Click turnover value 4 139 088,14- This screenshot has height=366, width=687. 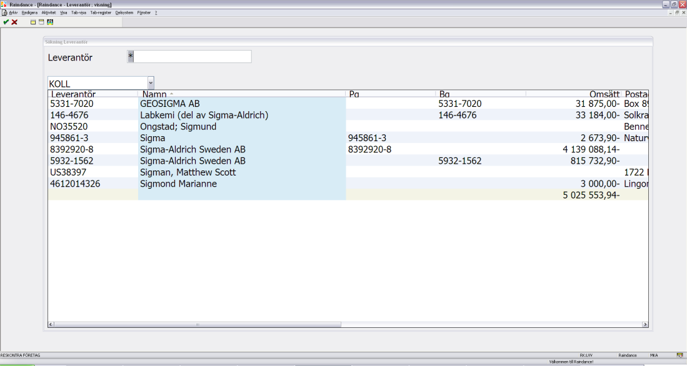591,149
